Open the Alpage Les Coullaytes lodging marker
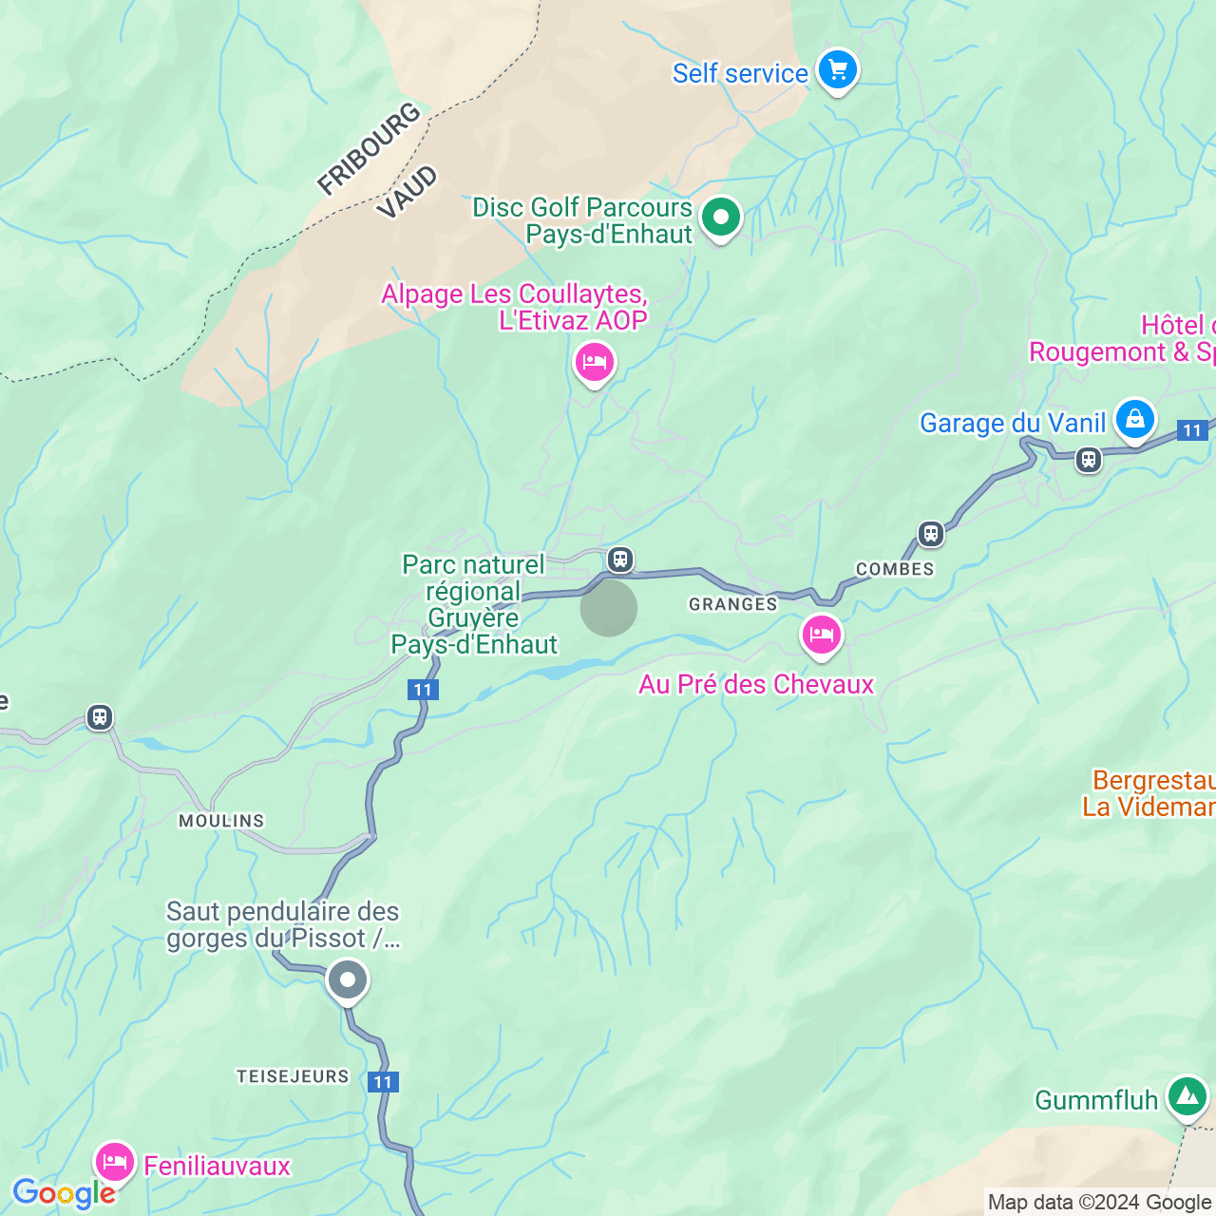The image size is (1216, 1216). point(595,364)
